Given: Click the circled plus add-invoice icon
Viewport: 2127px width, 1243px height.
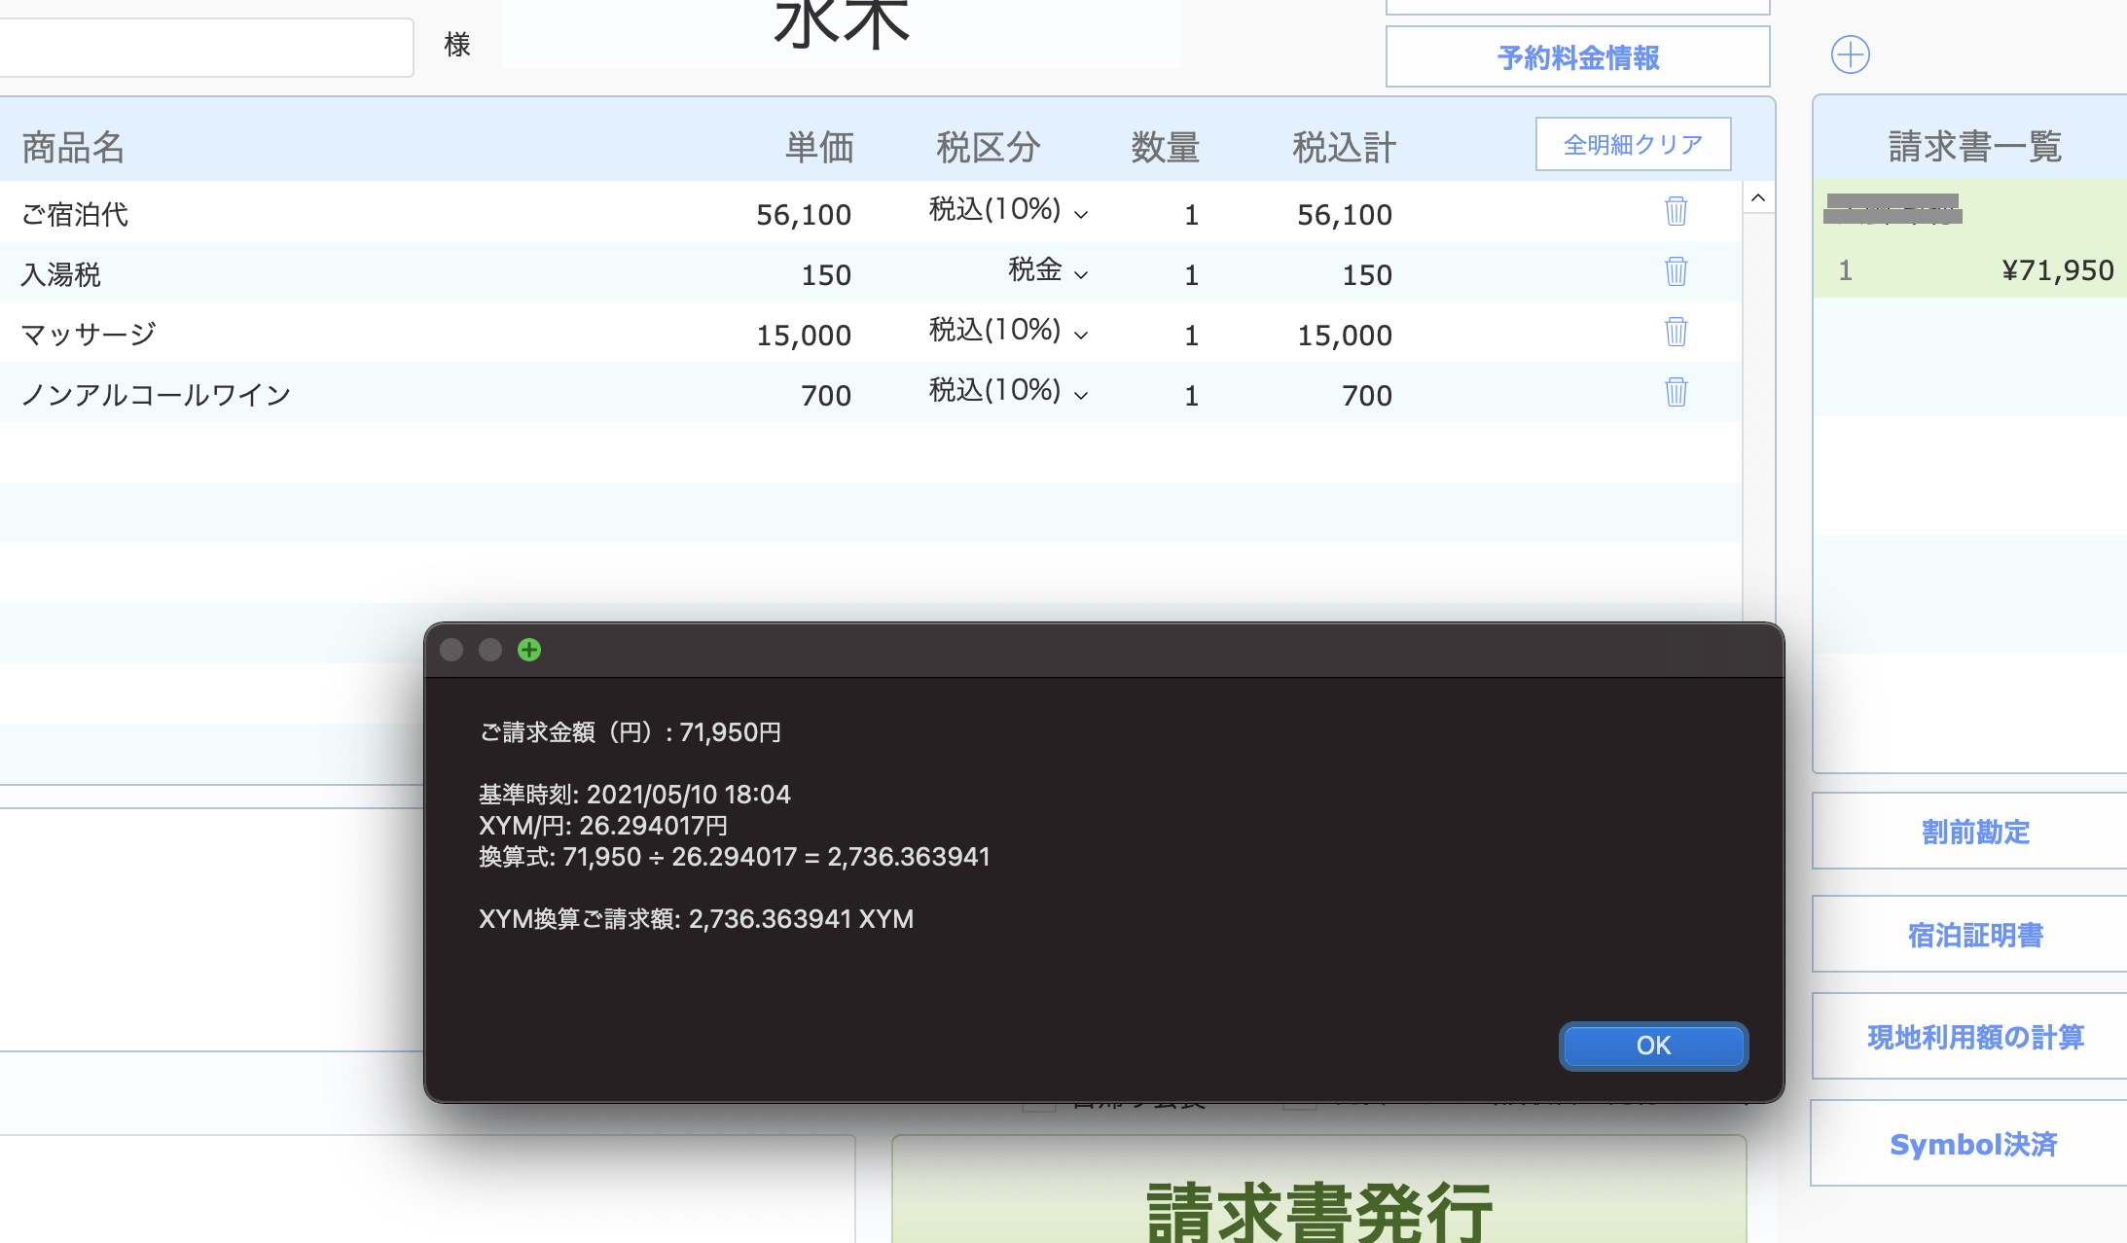Looking at the screenshot, I should [x=1850, y=54].
